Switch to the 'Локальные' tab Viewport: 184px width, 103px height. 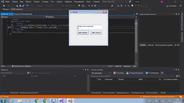[14, 93]
